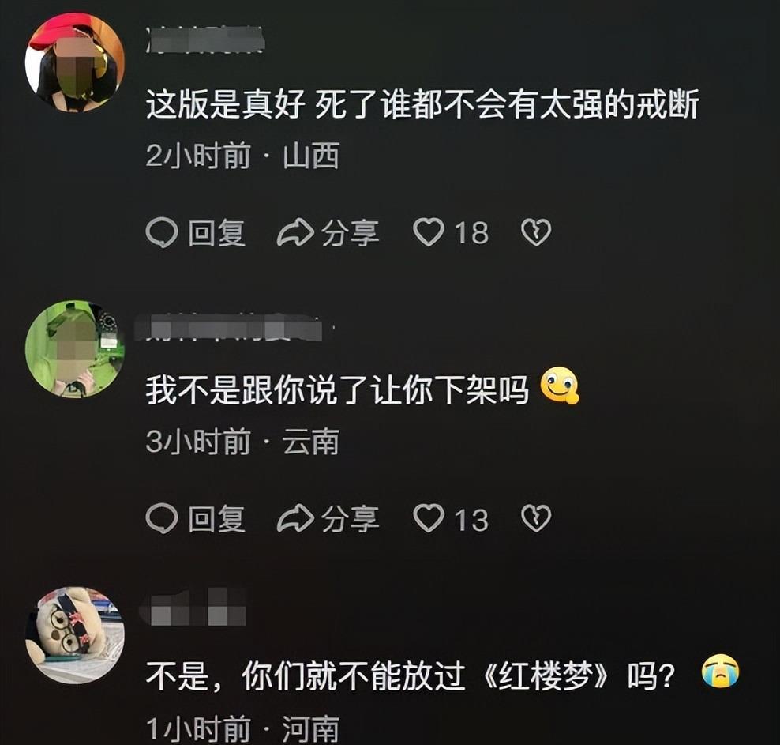This screenshot has height=745, width=780.
Task: Tap 分享 text on the first comment
Action: [351, 233]
